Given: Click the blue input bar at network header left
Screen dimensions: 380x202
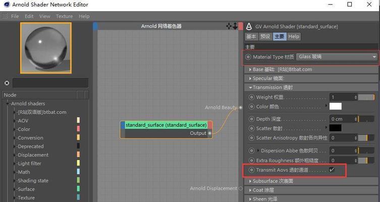Looking at the screenshot, I should point(95,26).
